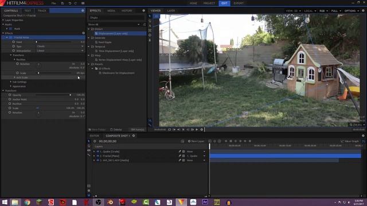This screenshot has height=206, width=367.
Task: Open parent dropdown of Fractal layer showing 1. Quake
Action: 196,156
